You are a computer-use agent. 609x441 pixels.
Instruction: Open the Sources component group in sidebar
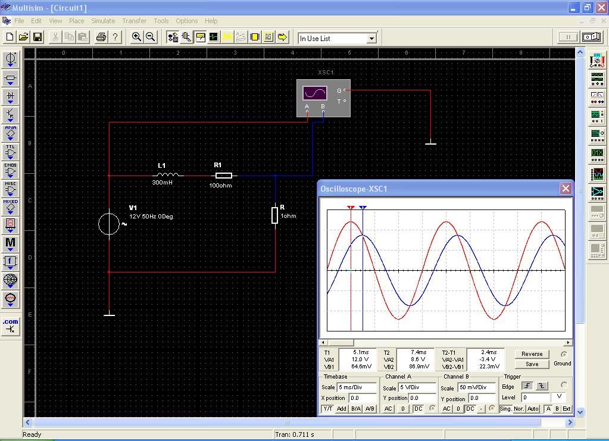11,60
